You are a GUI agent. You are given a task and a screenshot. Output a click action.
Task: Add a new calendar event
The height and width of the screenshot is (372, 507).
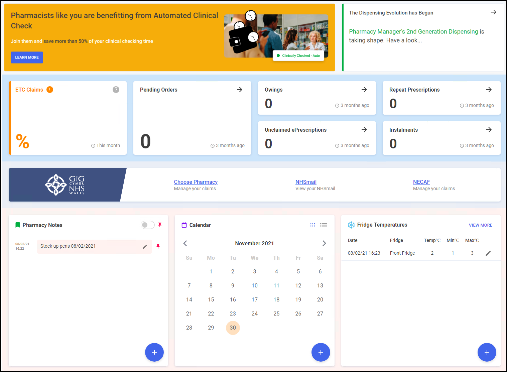click(321, 352)
